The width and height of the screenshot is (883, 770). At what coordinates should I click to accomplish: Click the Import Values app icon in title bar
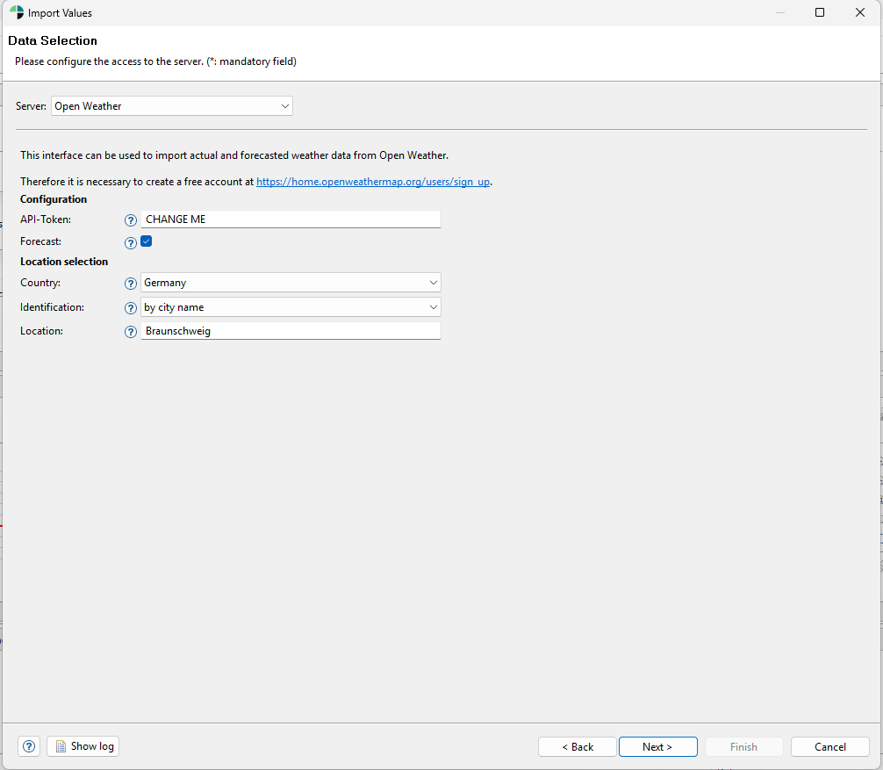pyautogui.click(x=17, y=12)
